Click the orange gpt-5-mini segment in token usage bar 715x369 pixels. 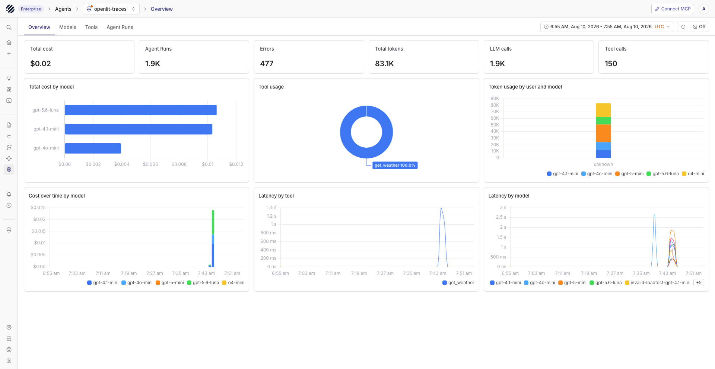(603, 133)
